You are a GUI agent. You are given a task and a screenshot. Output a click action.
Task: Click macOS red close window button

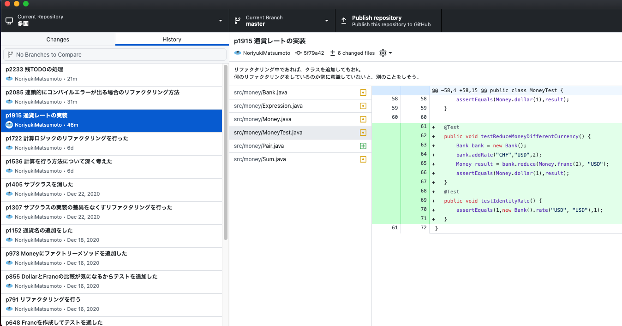[7, 4]
